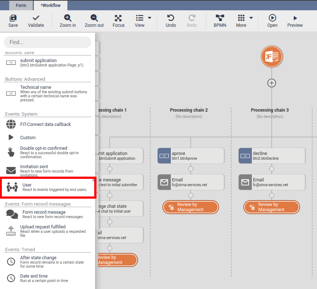
Task: Click connector circle below decline node
Action: [271, 169]
